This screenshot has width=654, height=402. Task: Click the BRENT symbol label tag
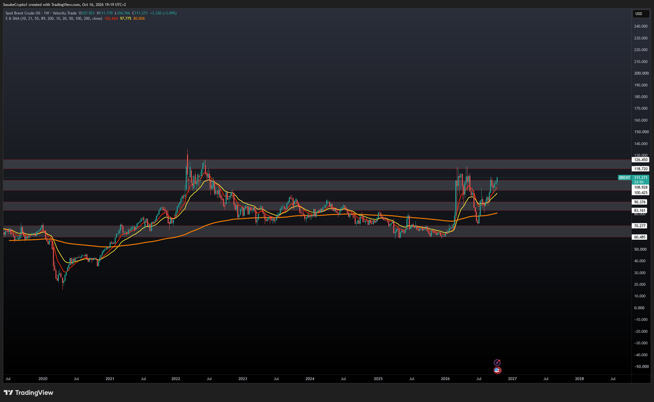(625, 178)
